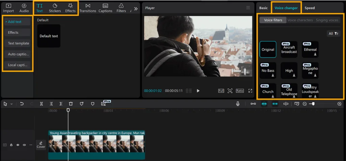346x161 pixels.
Task: Open the Ratio options
Action: (x=240, y=91)
